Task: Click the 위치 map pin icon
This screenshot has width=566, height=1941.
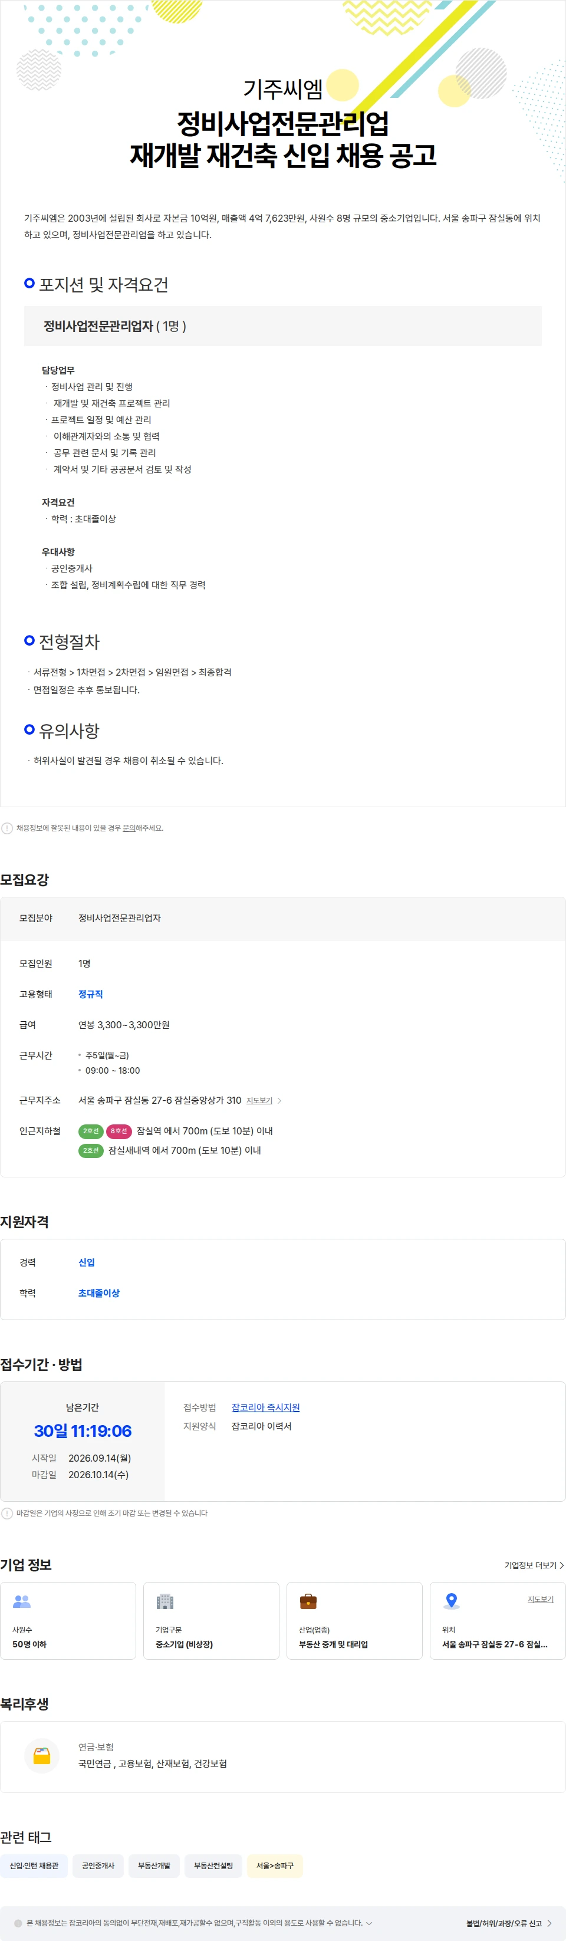Action: coord(452,1601)
